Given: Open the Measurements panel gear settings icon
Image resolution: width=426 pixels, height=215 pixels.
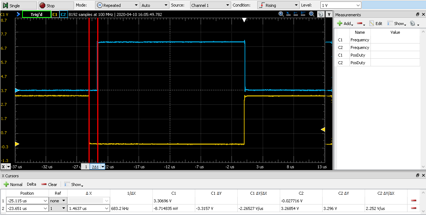Looking at the screenshot, I should click(x=413, y=23).
